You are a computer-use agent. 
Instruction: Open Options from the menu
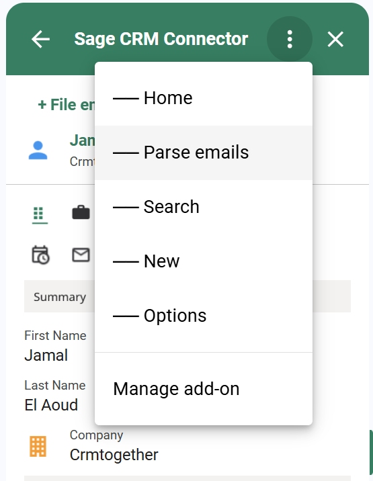pos(204,315)
